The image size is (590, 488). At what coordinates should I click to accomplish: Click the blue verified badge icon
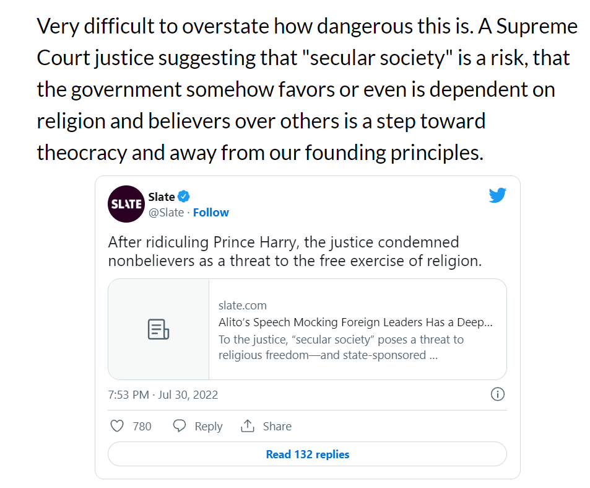pyautogui.click(x=184, y=197)
